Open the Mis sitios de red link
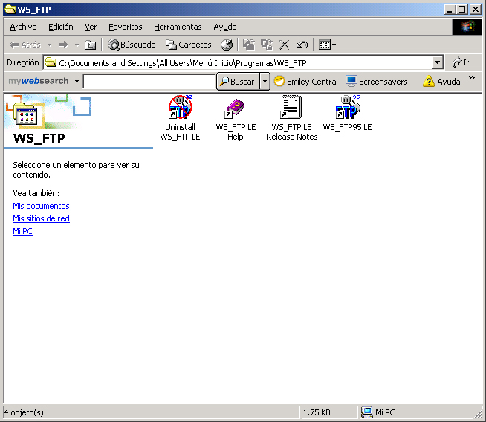This screenshot has height=422, width=486. [41, 218]
